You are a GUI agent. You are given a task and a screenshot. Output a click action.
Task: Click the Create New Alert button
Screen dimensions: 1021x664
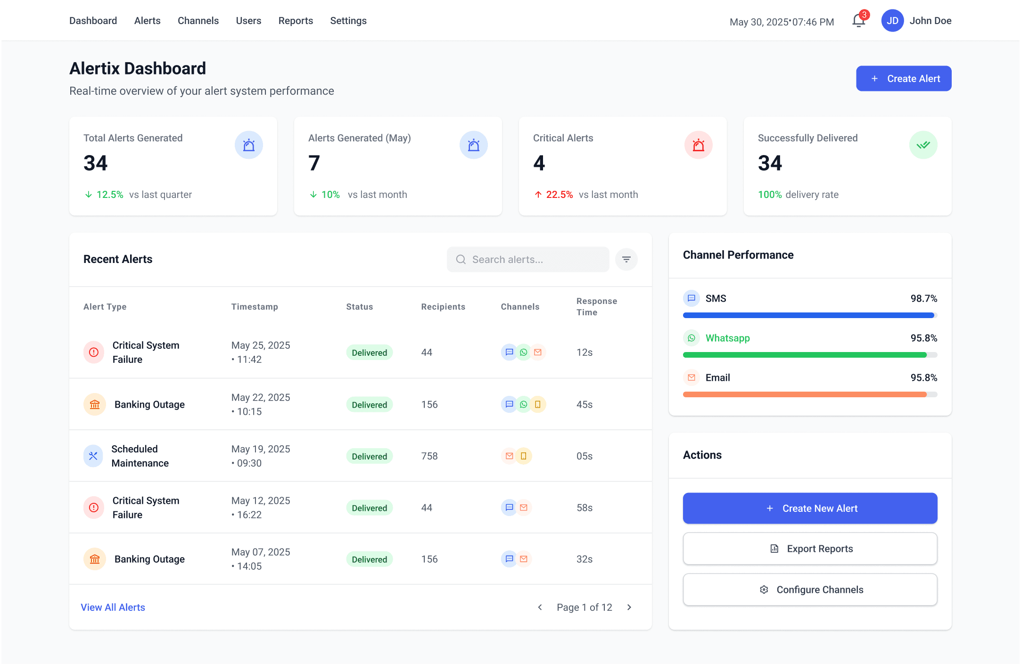click(810, 508)
